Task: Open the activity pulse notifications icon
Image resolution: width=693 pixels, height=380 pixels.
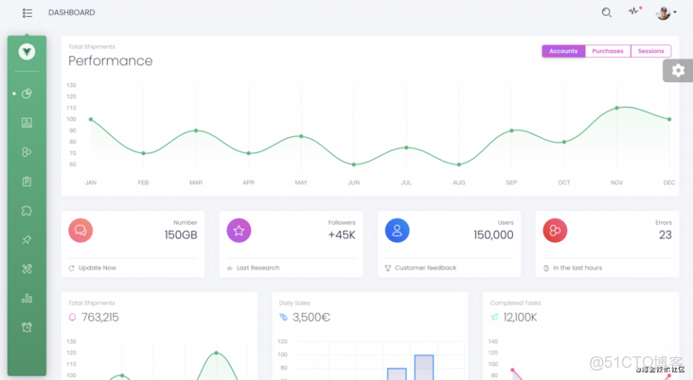Action: pyautogui.click(x=634, y=11)
